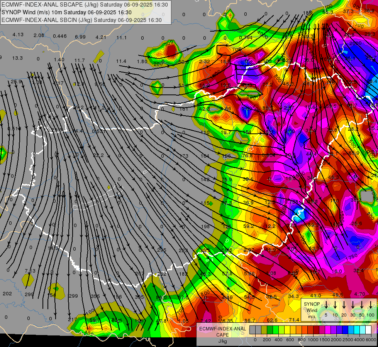Image resolution: width=378 pixels, height=347 pixels.
Task: Click the 71.4 value on the map
Action: click(294, 320)
